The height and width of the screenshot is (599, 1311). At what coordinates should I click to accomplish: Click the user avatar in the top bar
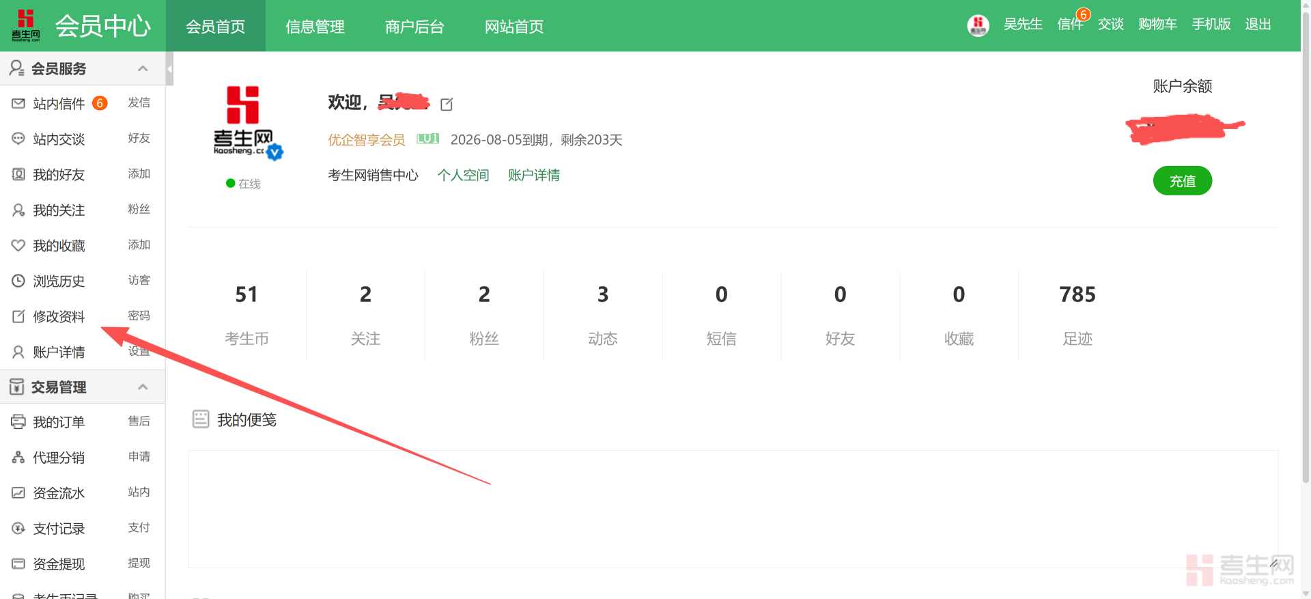click(x=978, y=25)
